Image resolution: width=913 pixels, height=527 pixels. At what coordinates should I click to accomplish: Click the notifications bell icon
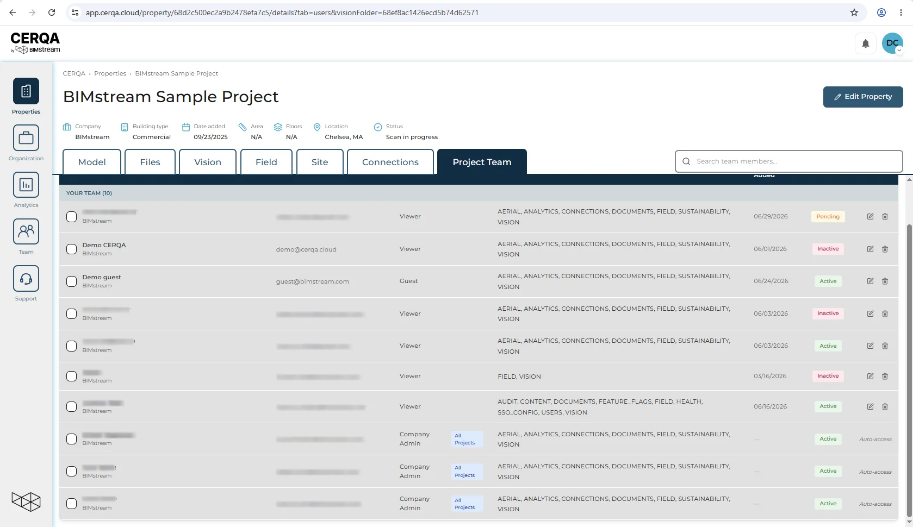click(866, 43)
